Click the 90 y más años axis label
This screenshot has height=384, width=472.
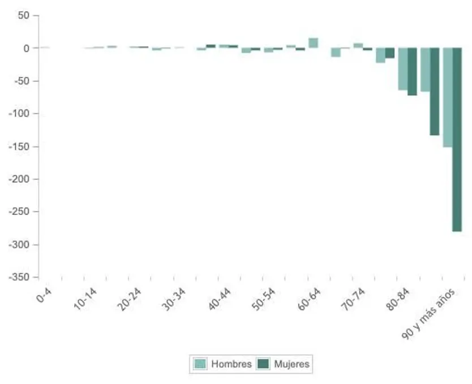(428, 314)
